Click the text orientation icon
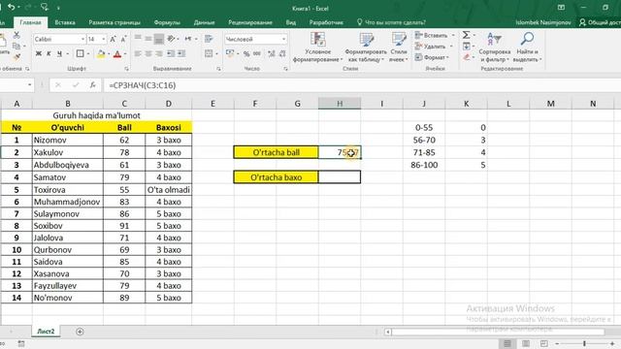The height and width of the screenshot is (349, 621). click(x=171, y=39)
